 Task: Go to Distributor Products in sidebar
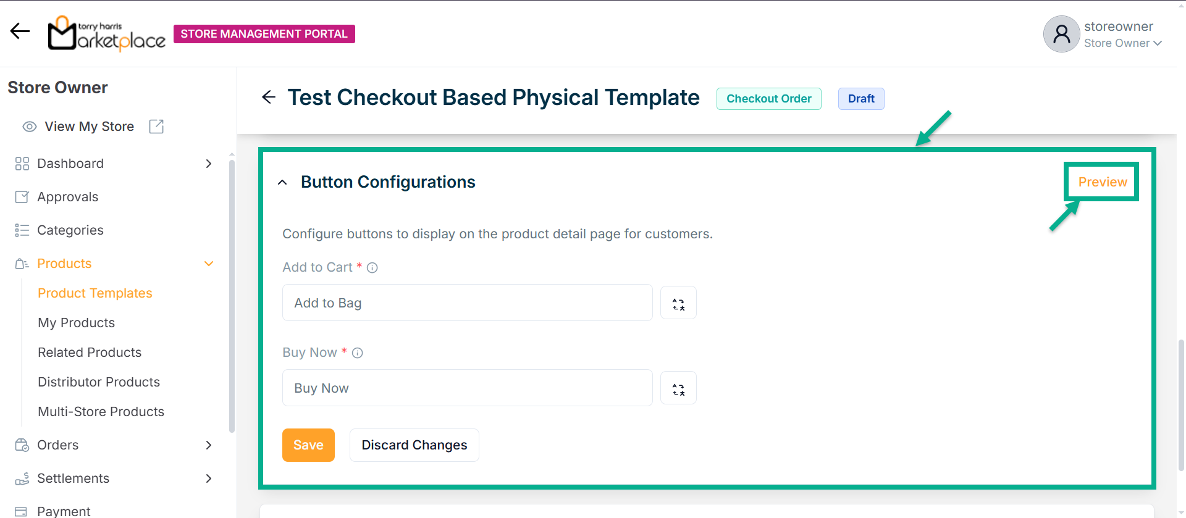[99, 382]
